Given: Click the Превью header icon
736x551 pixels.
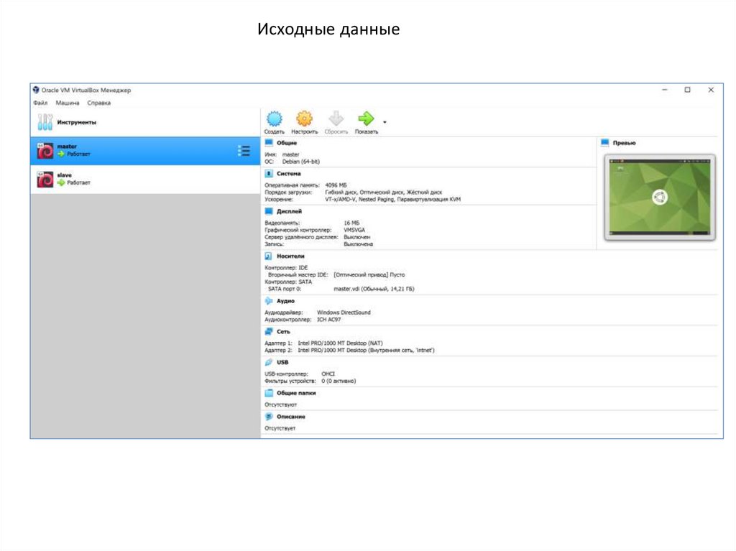Looking at the screenshot, I should 605,143.
